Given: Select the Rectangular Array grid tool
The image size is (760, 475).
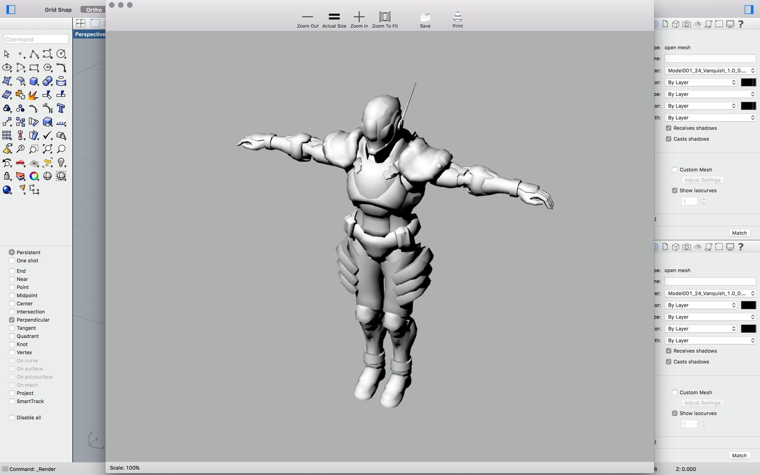Looking at the screenshot, I should (x=7, y=135).
